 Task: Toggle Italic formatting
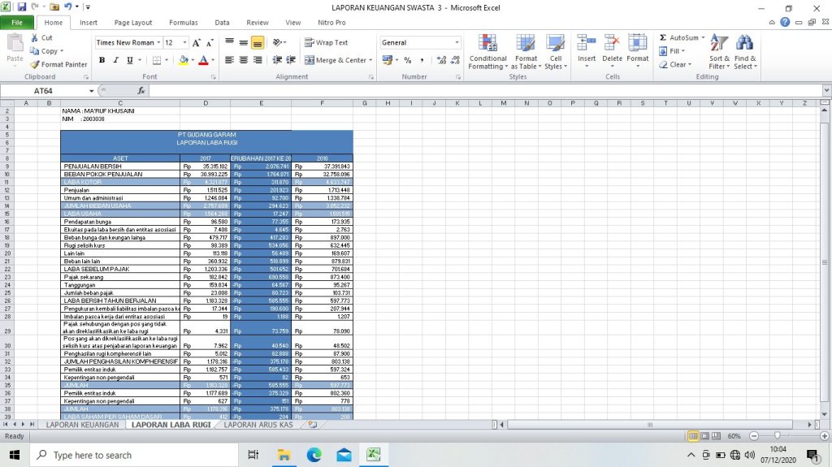coord(116,60)
